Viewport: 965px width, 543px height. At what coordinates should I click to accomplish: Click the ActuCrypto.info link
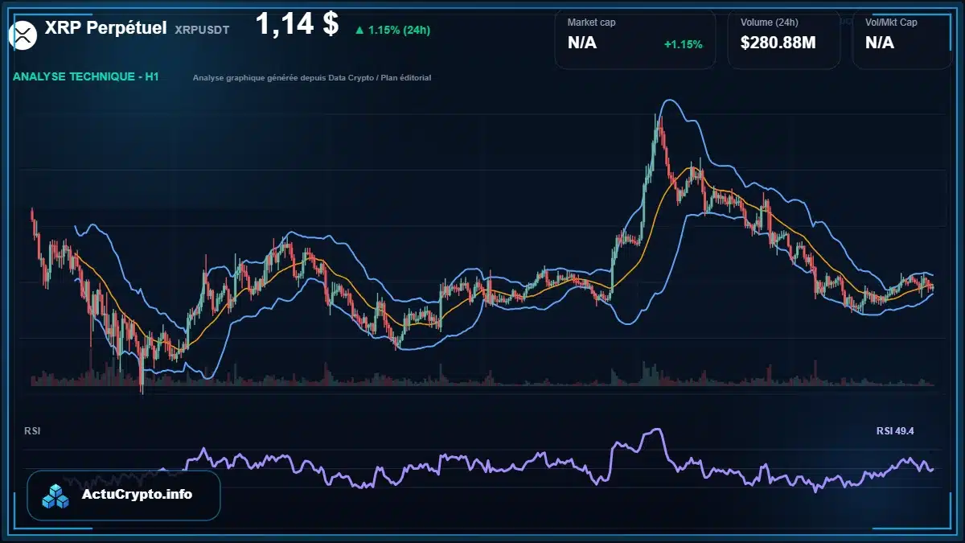point(137,495)
